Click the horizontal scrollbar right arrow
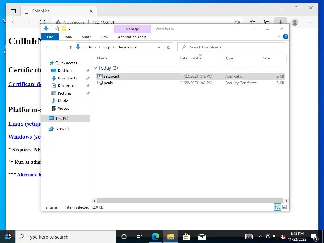Viewport: 324px width, 243px height. pyautogui.click(x=286, y=201)
